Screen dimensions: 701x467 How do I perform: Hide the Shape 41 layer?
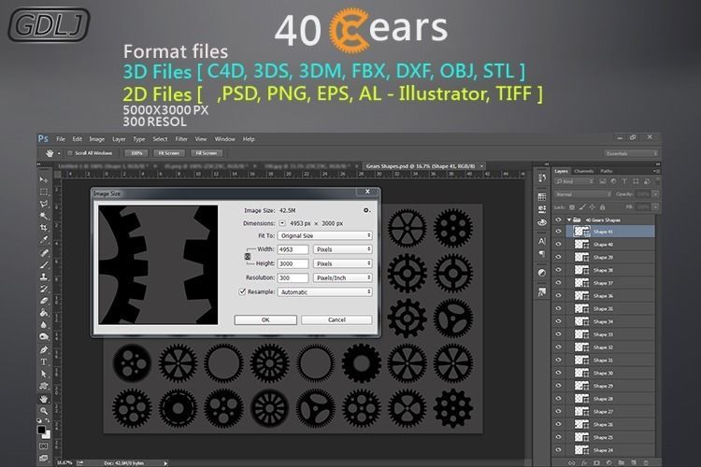pos(558,231)
